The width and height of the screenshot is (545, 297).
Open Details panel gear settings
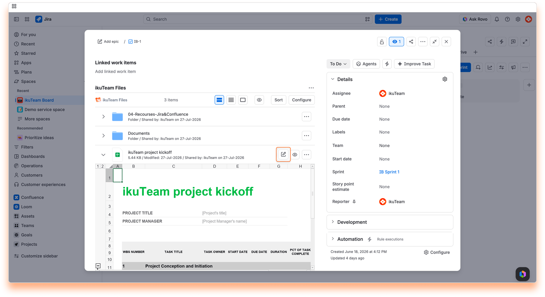(445, 79)
